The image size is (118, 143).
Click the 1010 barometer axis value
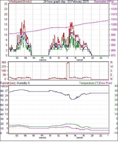coord(114,19)
